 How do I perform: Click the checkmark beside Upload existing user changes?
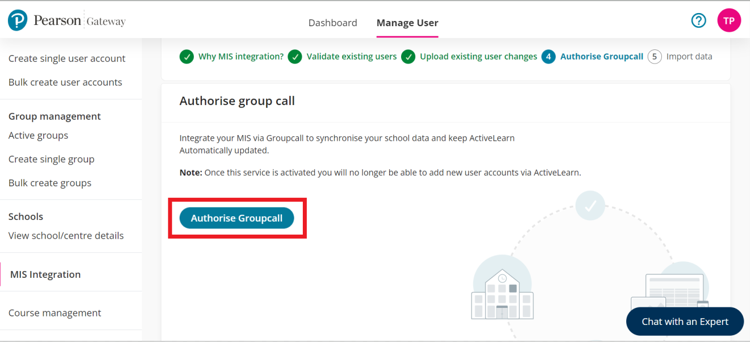tap(408, 57)
